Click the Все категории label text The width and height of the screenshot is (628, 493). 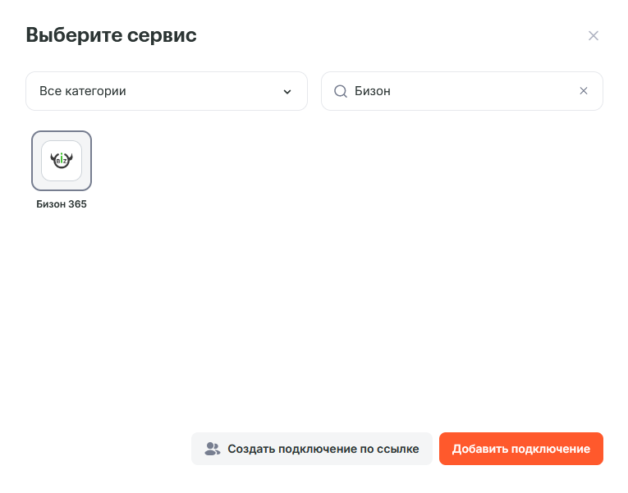pyautogui.click(x=83, y=91)
